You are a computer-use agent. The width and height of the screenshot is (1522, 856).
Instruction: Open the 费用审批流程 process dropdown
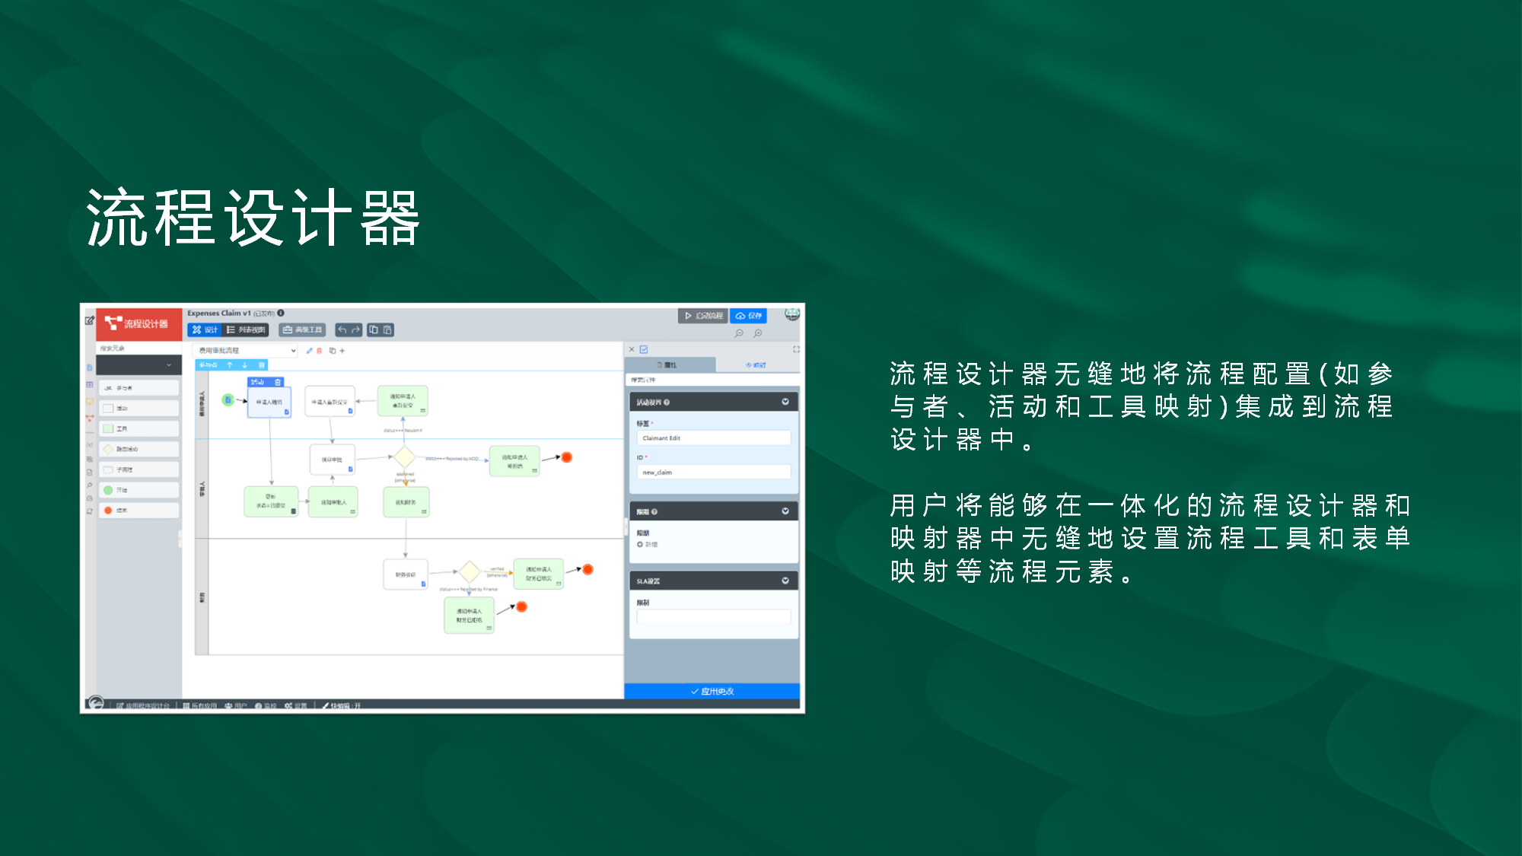coord(246,351)
